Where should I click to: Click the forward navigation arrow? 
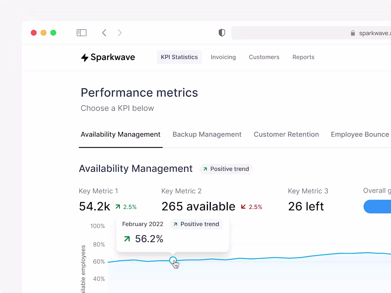120,33
